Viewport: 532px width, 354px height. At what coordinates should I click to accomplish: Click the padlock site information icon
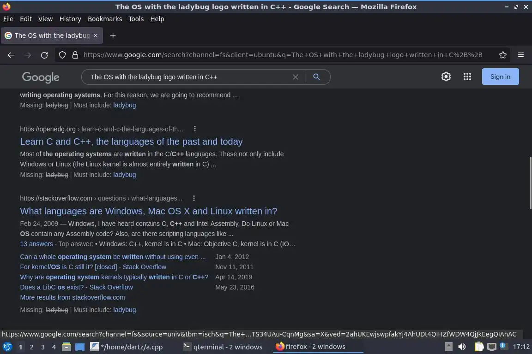(x=75, y=55)
